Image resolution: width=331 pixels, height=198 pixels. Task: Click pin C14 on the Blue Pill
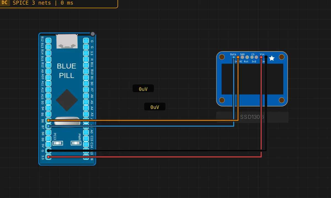pos(86,145)
